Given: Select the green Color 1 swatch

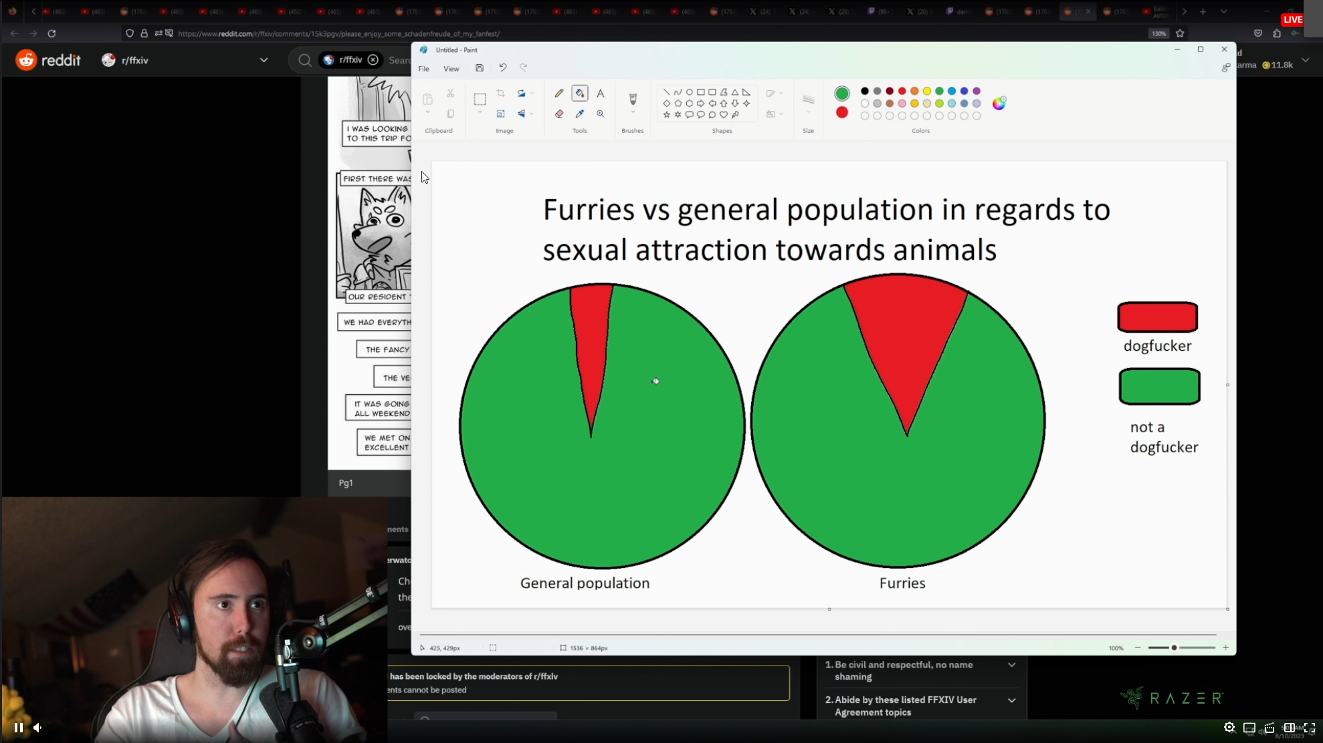Looking at the screenshot, I should click(x=841, y=94).
